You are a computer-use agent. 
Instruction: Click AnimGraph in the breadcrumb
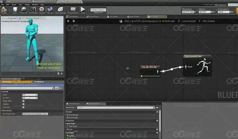[168, 21]
